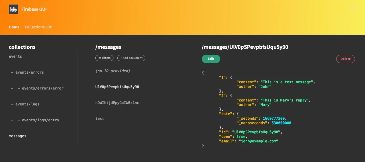Image resolution: width=365 pixels, height=162 pixels.
Task: Click the Filters button
Action: tap(104, 58)
